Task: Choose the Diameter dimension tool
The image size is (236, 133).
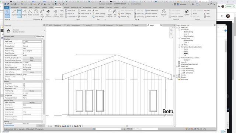Action: [36, 13]
